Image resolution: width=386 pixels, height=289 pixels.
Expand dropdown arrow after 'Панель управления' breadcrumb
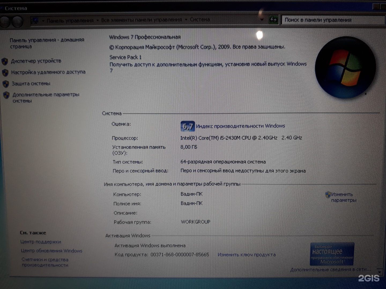98,20
